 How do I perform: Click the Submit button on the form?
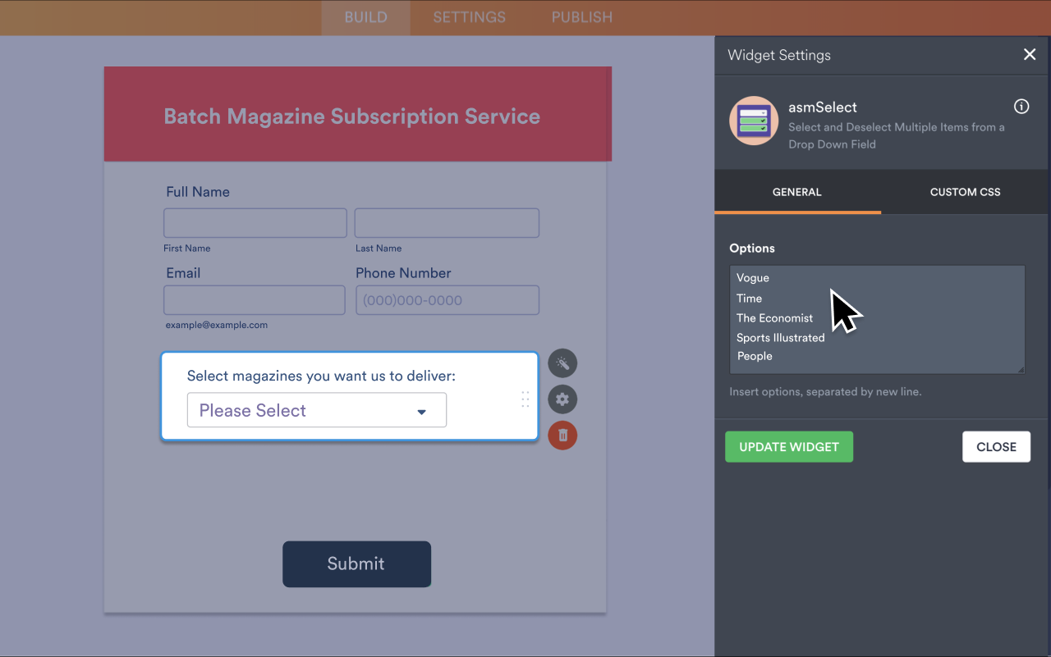pos(356,563)
